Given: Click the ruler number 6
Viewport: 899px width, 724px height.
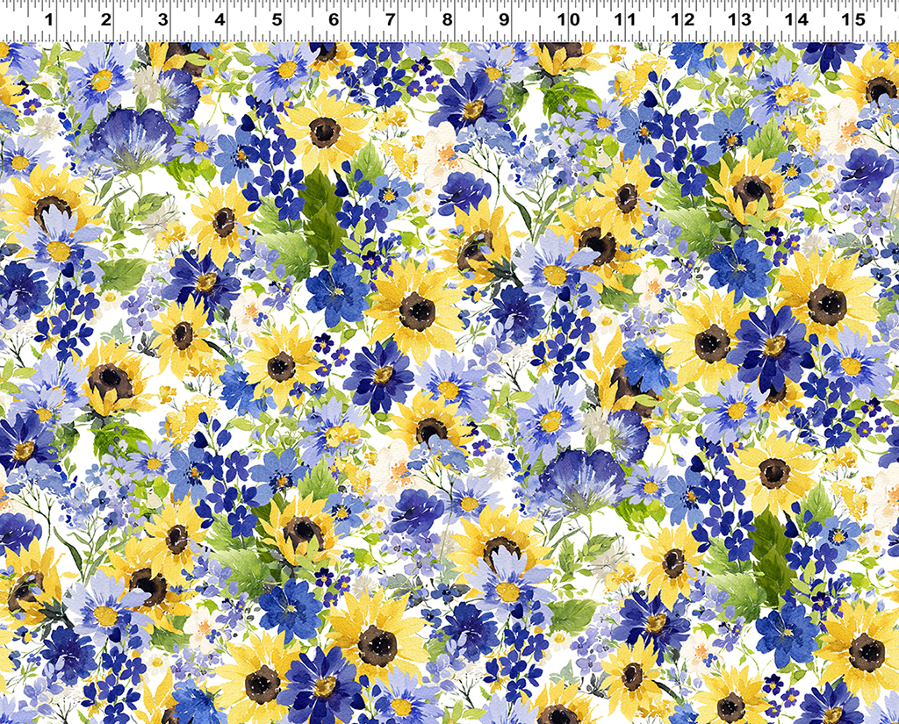Looking at the screenshot, I should tap(334, 20).
